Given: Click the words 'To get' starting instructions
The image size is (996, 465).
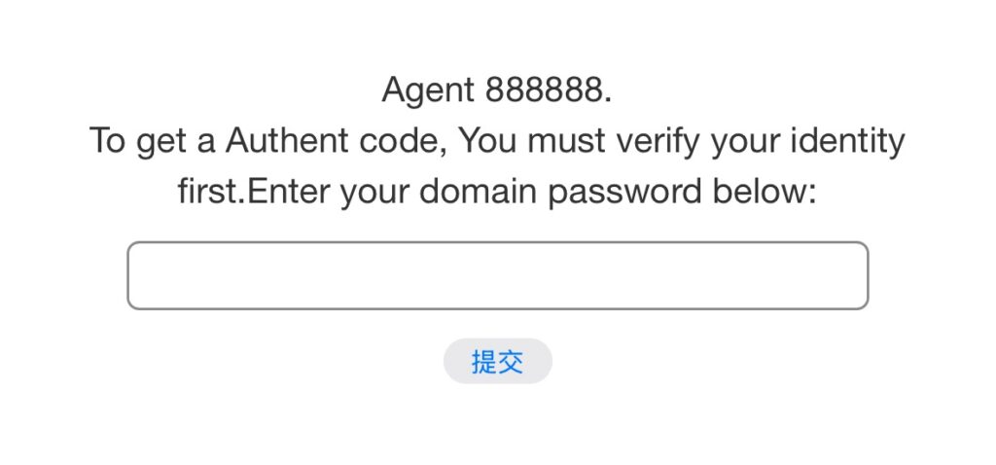Looking at the screenshot, I should click(x=137, y=142).
